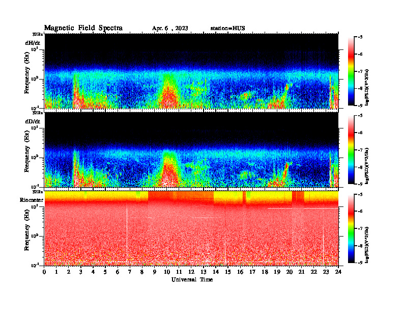Click the "8" hour tick label
The height and width of the screenshot is (312, 403).
pyautogui.click(x=142, y=272)
